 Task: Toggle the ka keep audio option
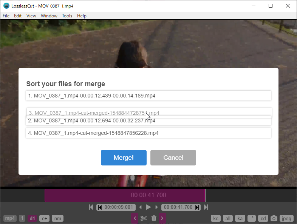[240, 218]
